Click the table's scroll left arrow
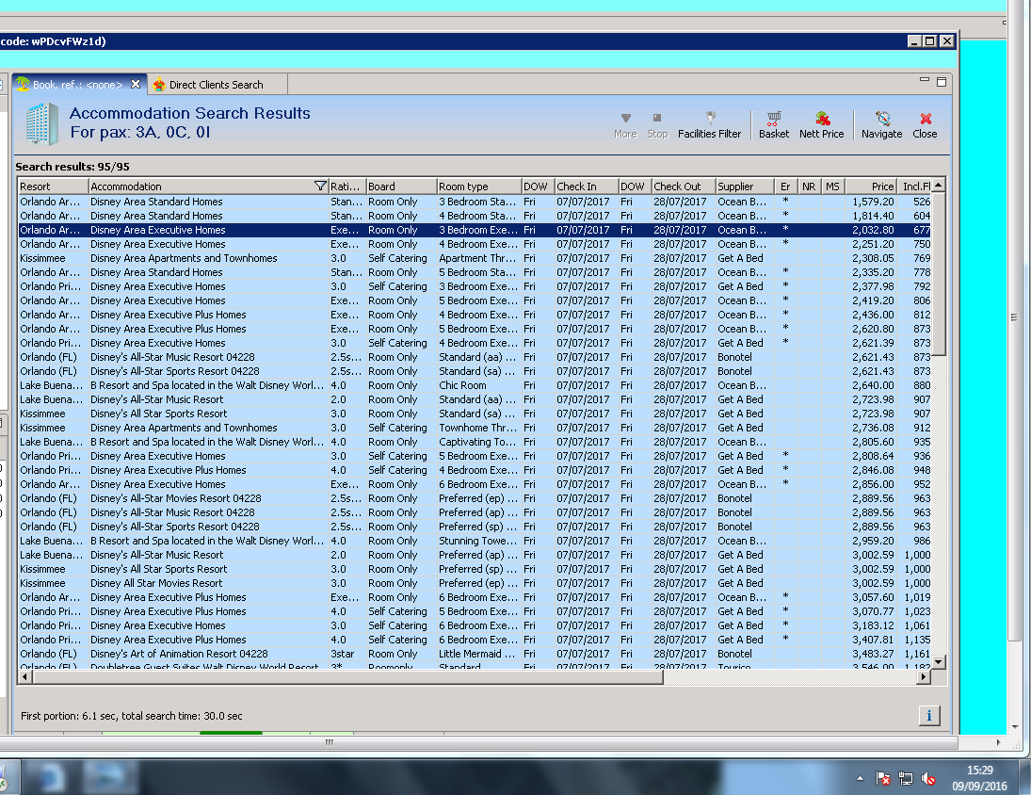 tap(24, 676)
